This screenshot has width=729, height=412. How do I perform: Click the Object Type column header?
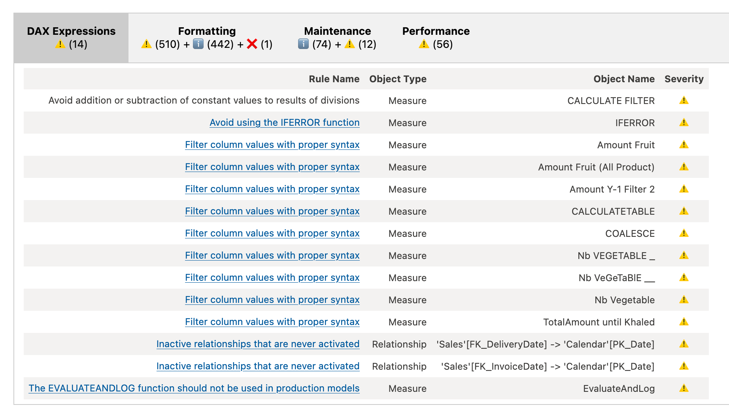point(398,79)
